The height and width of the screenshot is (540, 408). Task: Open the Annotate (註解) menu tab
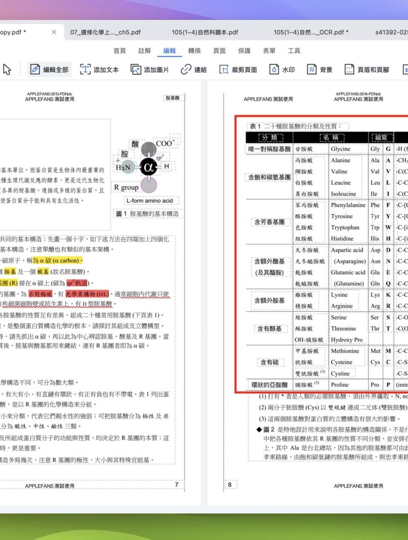click(x=145, y=51)
